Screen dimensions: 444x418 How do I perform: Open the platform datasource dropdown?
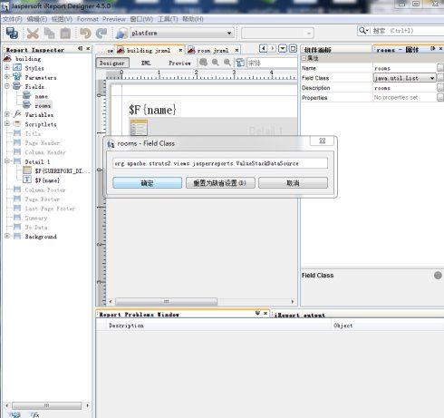click(229, 33)
